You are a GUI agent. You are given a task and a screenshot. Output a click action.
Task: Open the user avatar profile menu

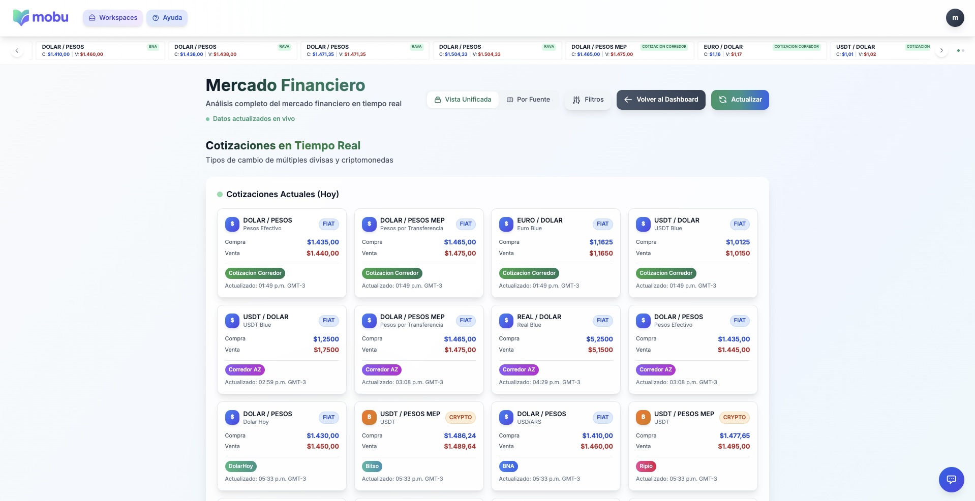tap(955, 18)
